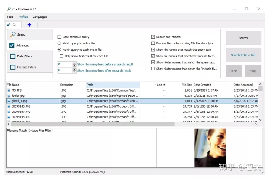
Task: Click Filename Match [Include Files Filter] text
Action: 30,131
